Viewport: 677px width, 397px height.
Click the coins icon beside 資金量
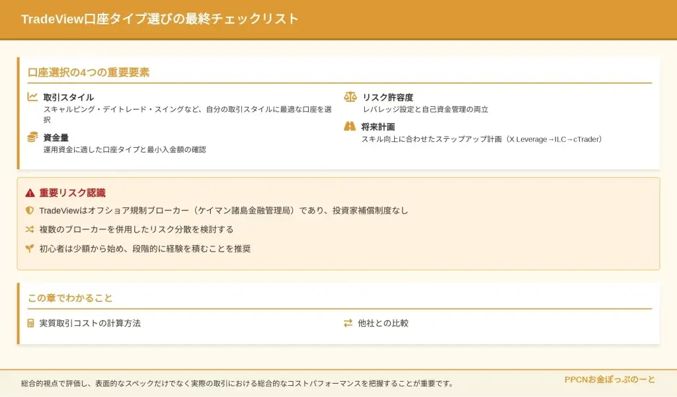(32, 137)
